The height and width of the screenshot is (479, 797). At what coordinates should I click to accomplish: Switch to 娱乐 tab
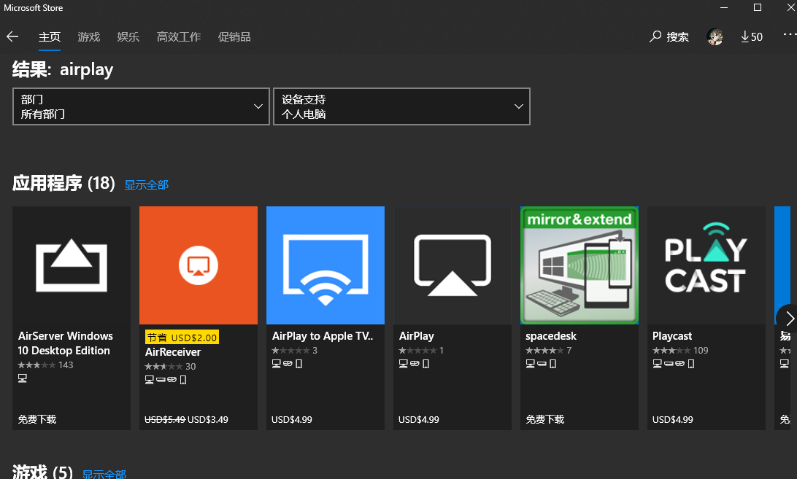pyautogui.click(x=128, y=37)
